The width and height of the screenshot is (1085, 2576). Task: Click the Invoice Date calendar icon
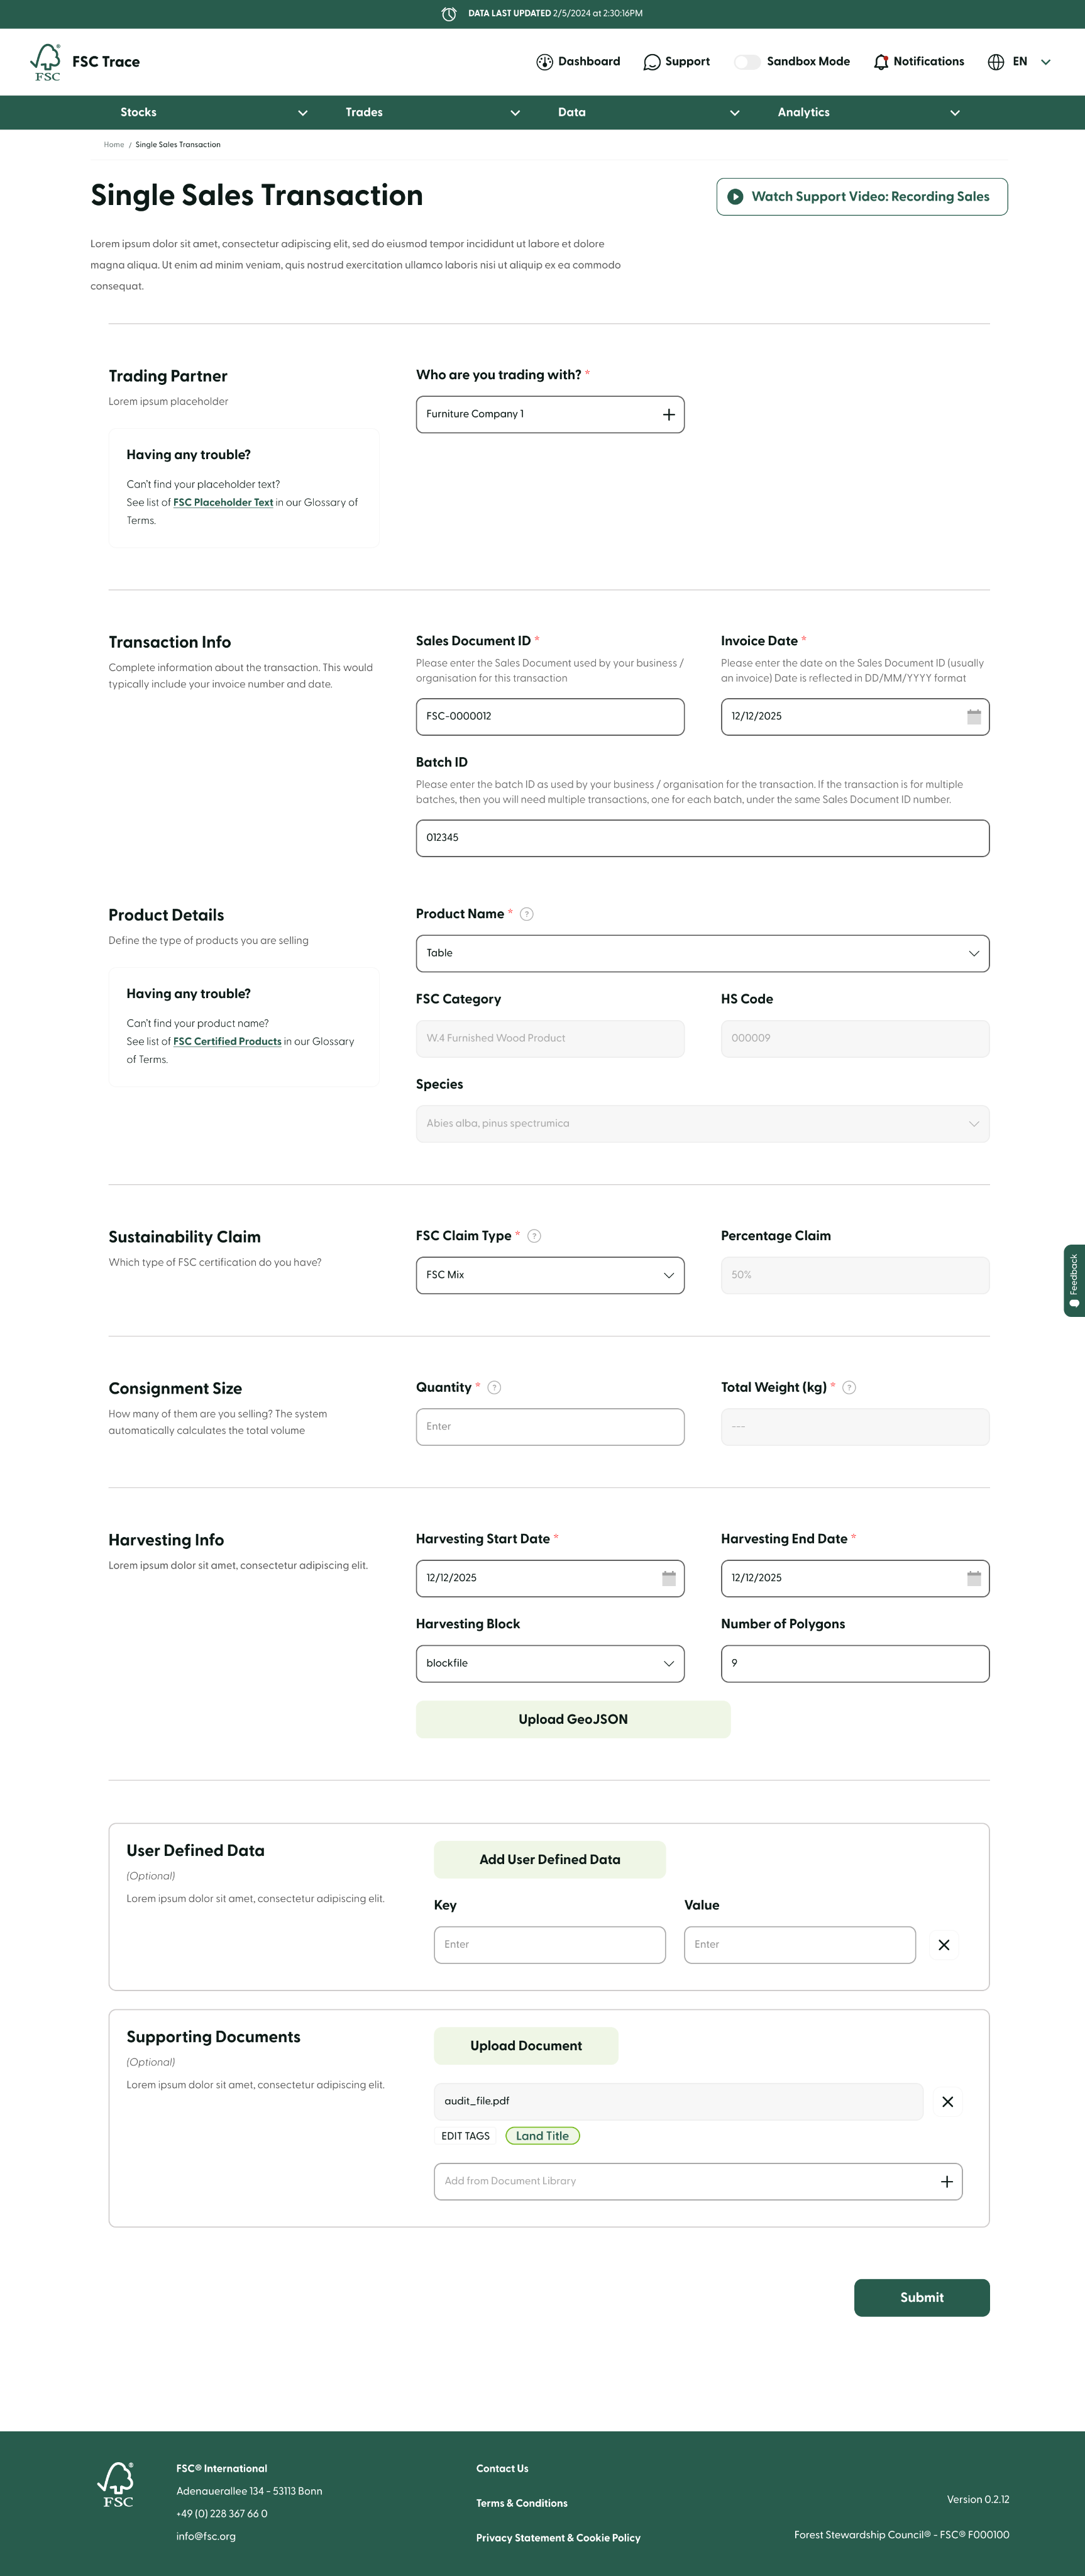pyautogui.click(x=973, y=717)
